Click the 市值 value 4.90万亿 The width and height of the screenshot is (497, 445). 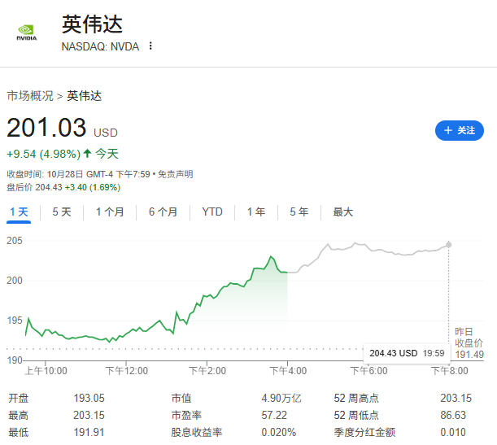[x=281, y=398]
